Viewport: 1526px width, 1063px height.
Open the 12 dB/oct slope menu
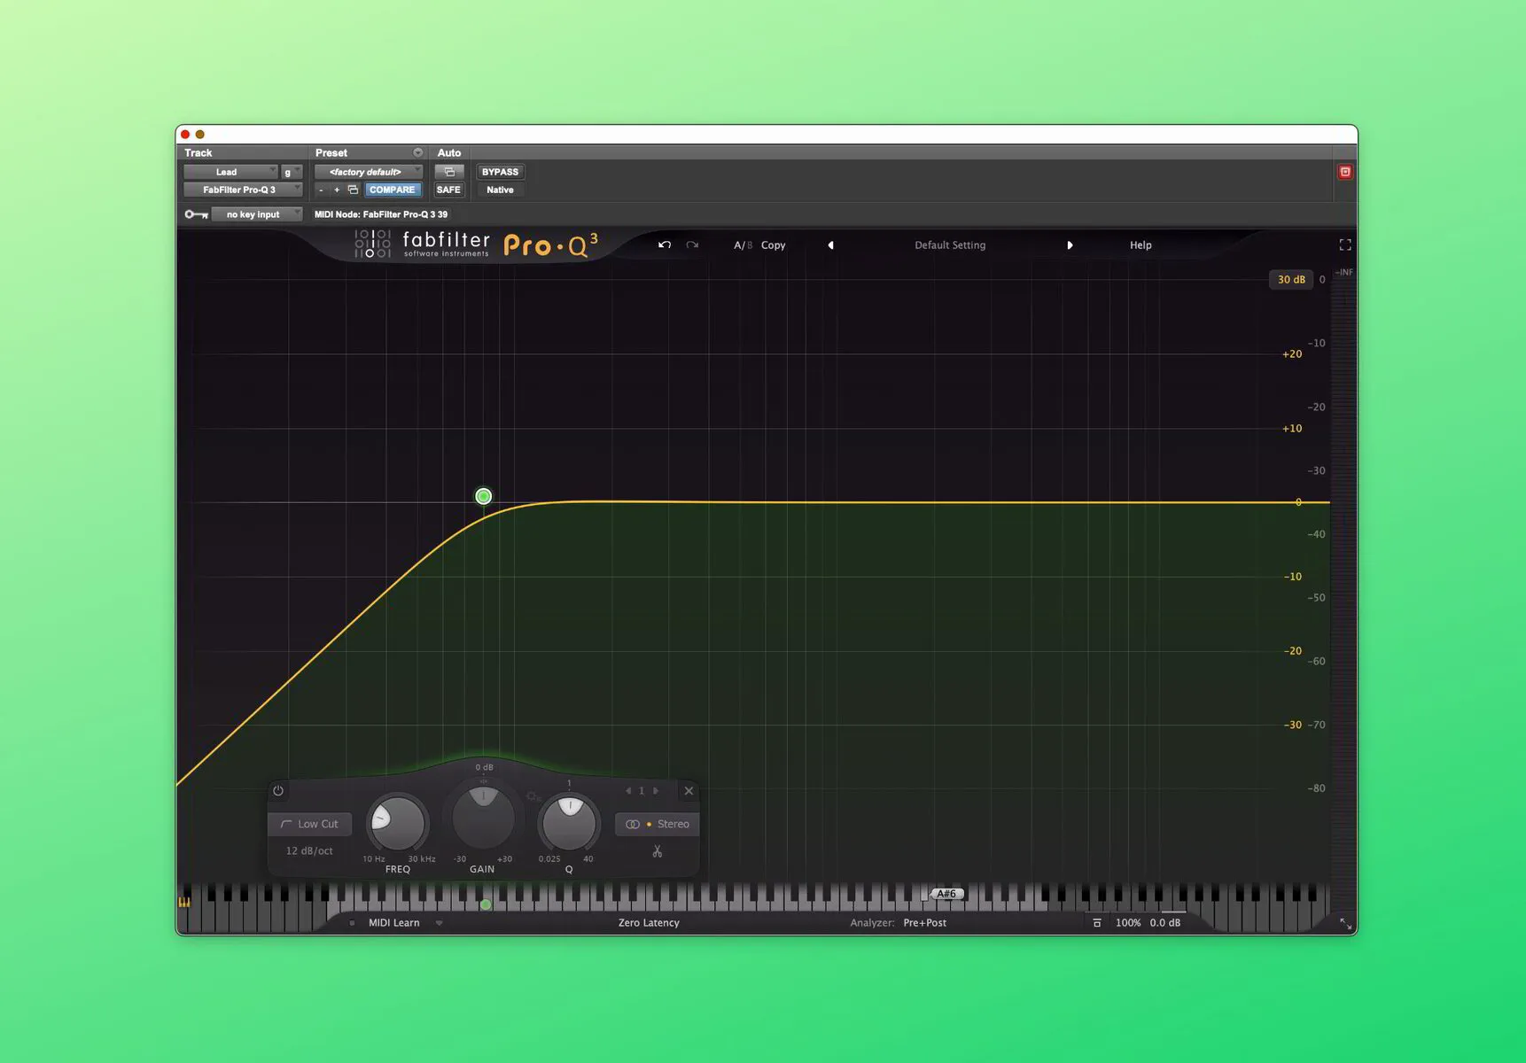(x=309, y=850)
